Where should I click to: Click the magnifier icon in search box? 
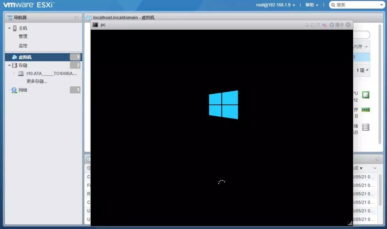(333, 5)
